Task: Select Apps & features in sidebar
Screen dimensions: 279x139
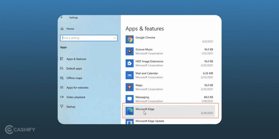Action: [x=76, y=59]
